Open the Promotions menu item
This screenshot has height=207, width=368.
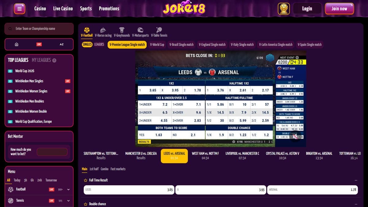109,9
